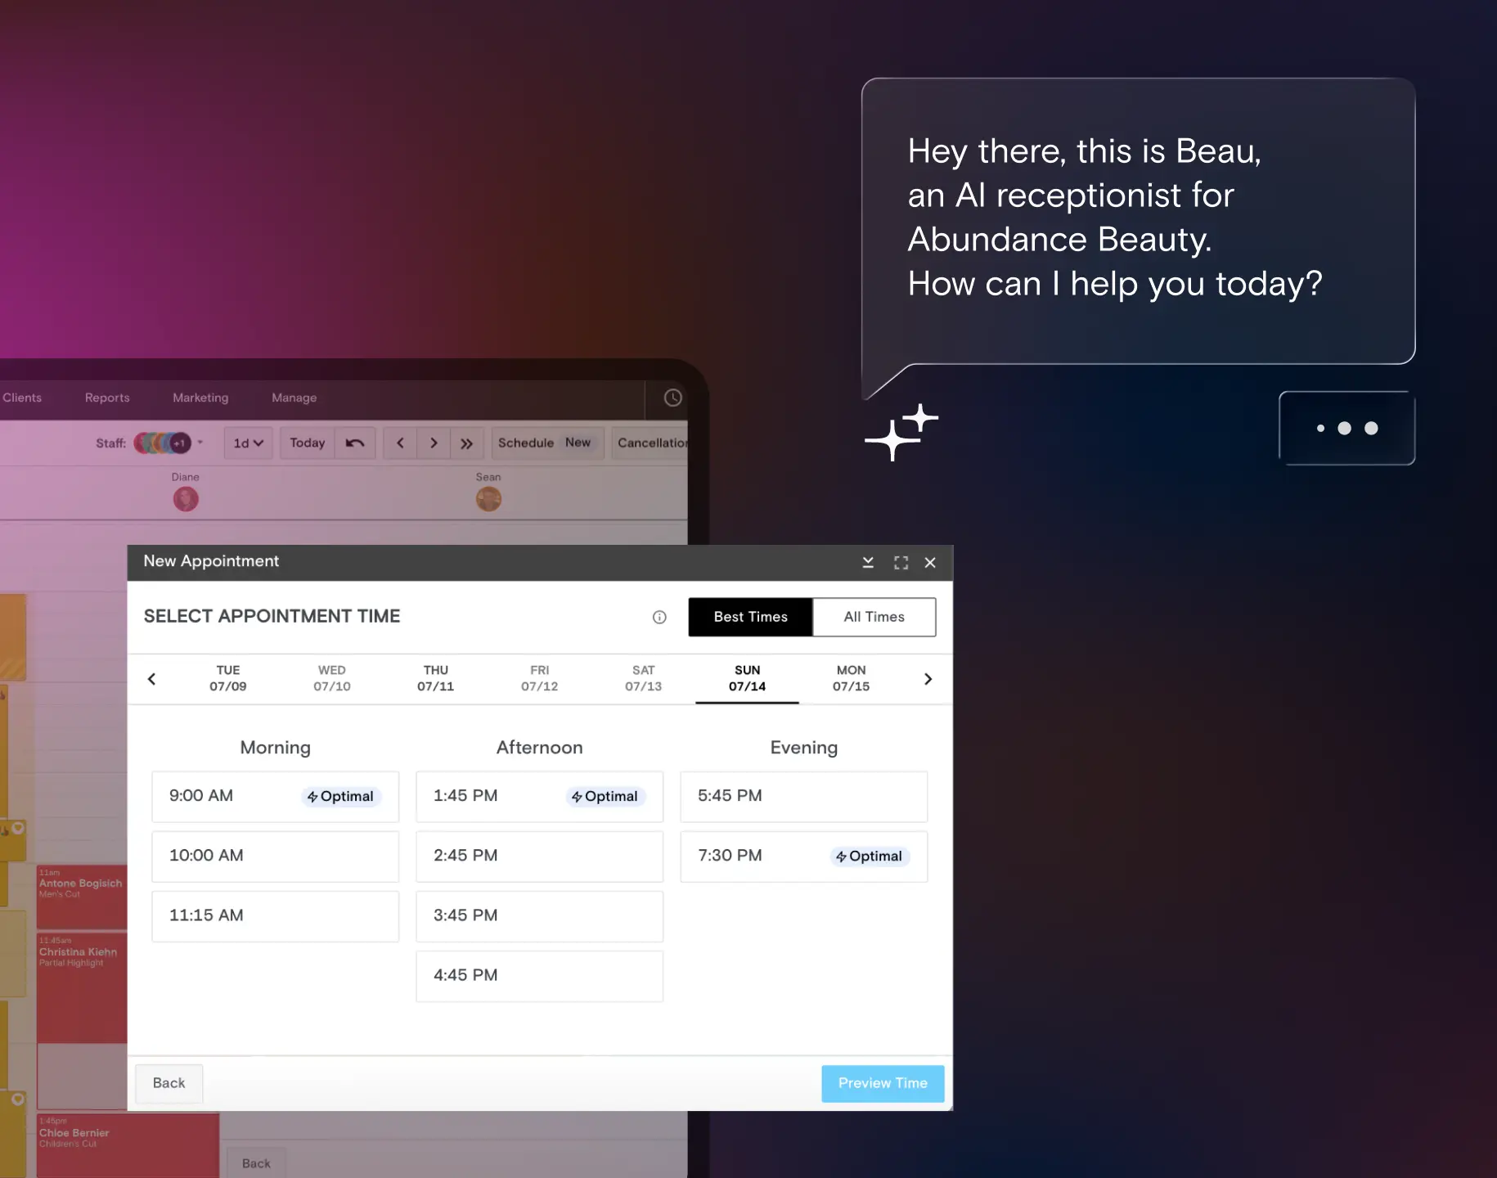Show previous week of dates
Screen dimensions: 1497x1178
151,679
